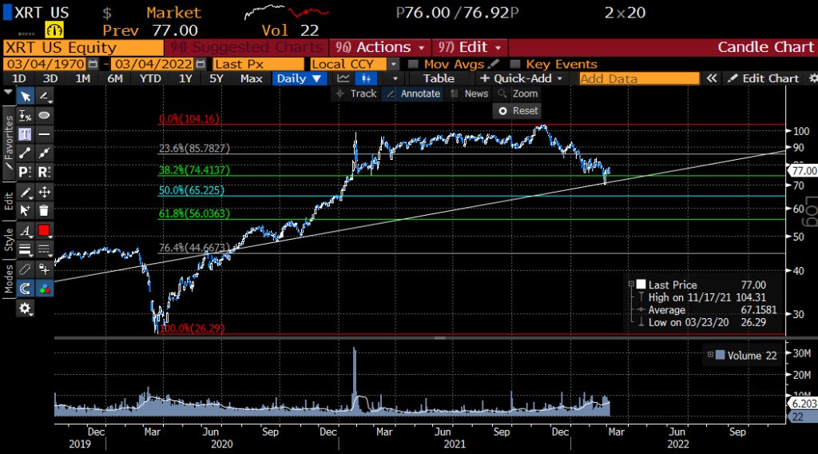This screenshot has width=818, height=454.
Task: Open the start date calendar picker
Action: 93,64
